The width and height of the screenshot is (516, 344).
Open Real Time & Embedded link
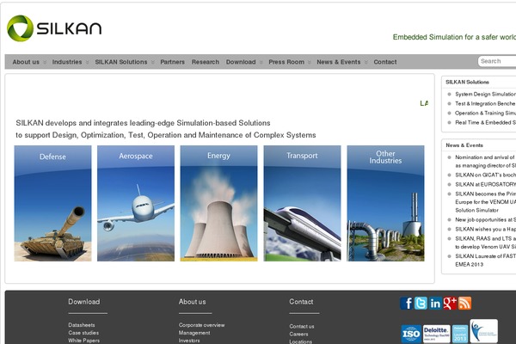[x=485, y=122]
